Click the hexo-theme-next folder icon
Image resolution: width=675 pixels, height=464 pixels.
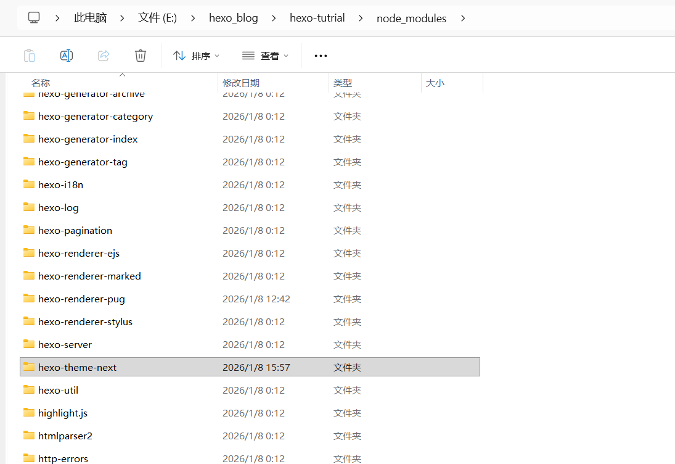point(29,367)
